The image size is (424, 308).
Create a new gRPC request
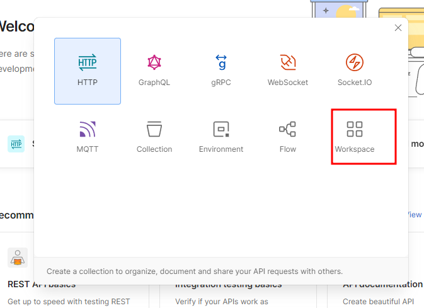coord(221,71)
